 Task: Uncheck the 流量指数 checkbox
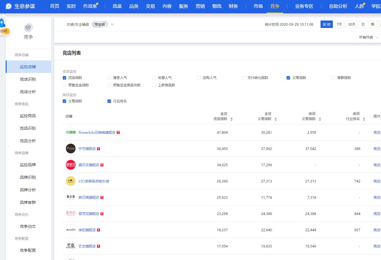click(x=64, y=78)
